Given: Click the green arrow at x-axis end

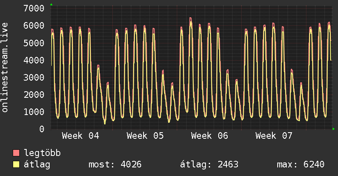Looking at the screenshot, I should pos(334,129).
